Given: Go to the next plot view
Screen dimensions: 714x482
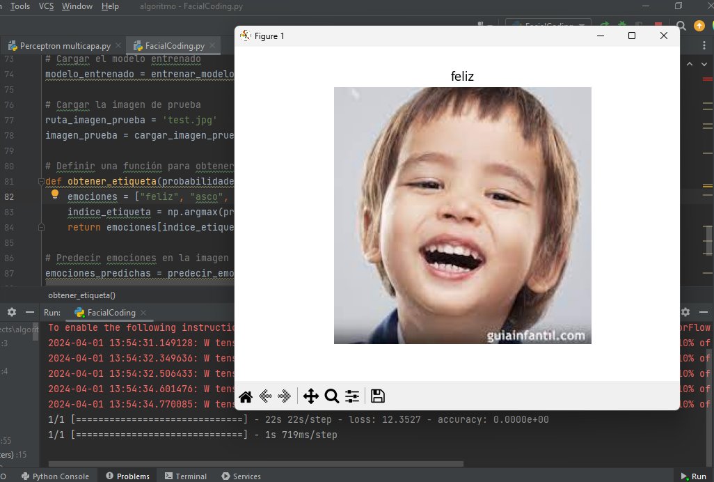Looking at the screenshot, I should pyautogui.click(x=284, y=396).
